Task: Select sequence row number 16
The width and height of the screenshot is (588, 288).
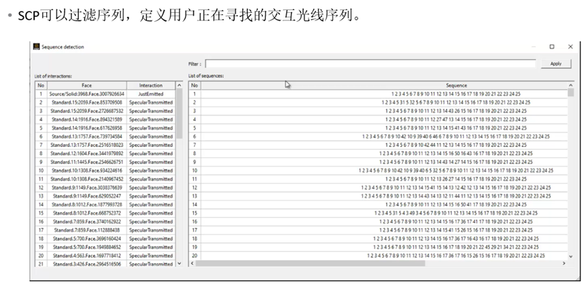Action: tap(378, 221)
